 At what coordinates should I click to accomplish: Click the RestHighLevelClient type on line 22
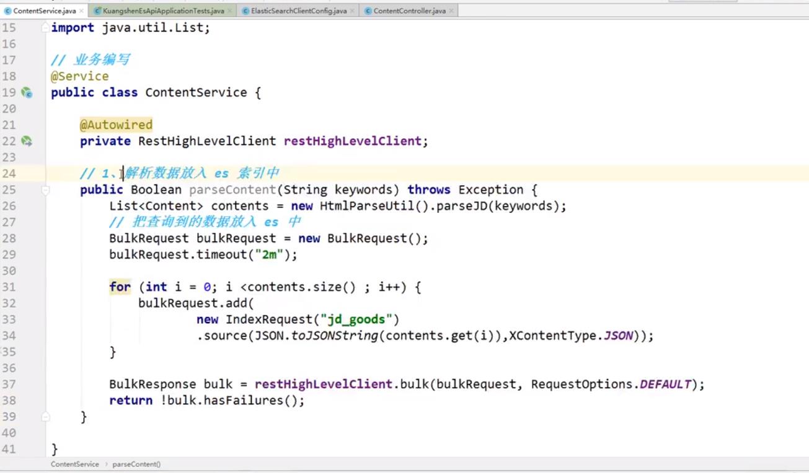[x=207, y=141]
